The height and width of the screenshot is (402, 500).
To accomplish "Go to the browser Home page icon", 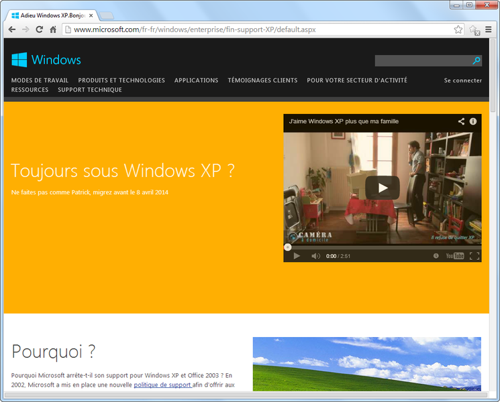I will [x=52, y=29].
